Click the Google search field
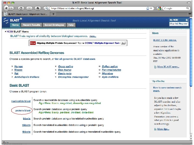194x145 pixels. tap(174, 8)
